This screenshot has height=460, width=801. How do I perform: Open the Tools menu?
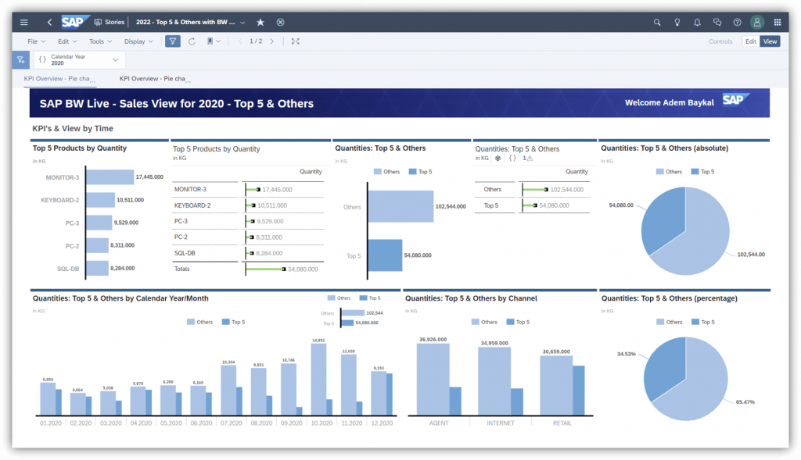coord(100,41)
